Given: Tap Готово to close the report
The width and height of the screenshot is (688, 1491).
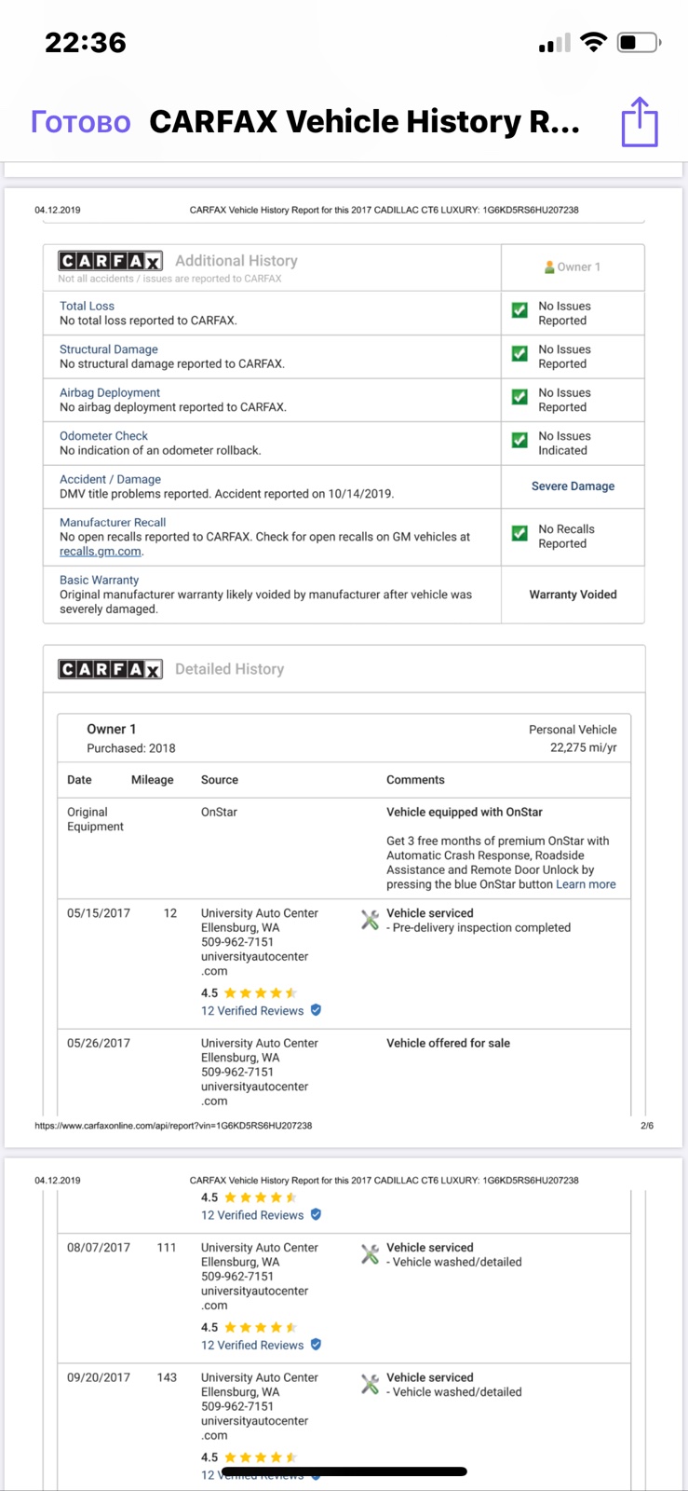Looking at the screenshot, I should pos(81,122).
